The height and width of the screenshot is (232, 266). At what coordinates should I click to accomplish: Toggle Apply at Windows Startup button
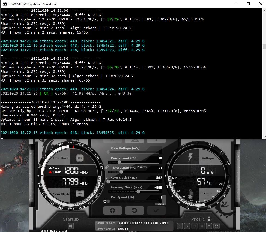click(x=71, y=226)
